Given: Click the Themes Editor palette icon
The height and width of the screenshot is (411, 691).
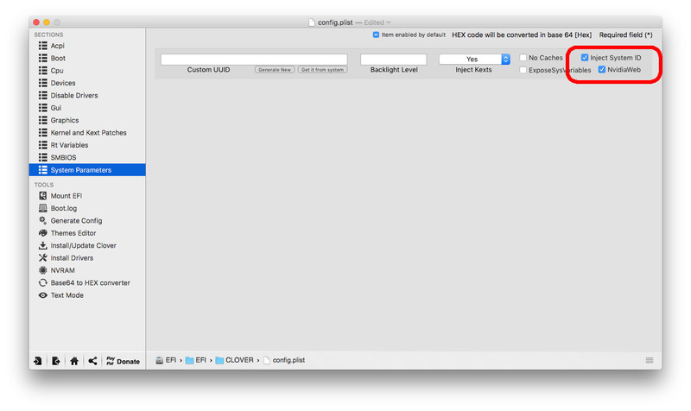Looking at the screenshot, I should point(42,232).
